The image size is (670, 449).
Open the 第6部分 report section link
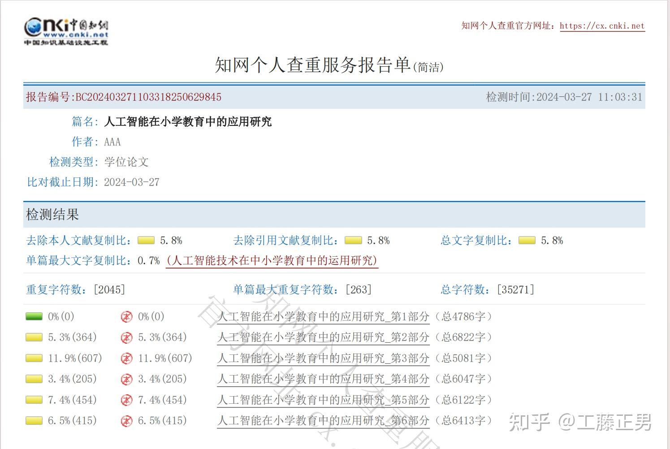[323, 421]
